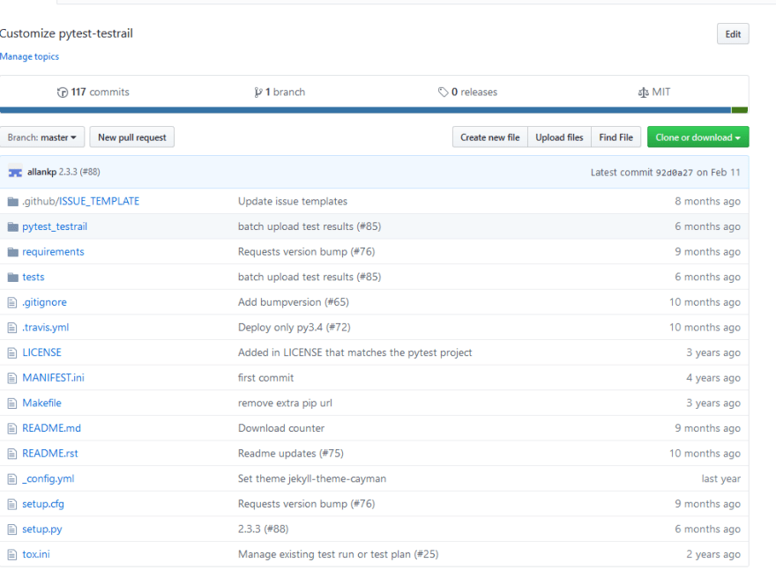Open the MIT license link
The width and height of the screenshot is (776, 570).
click(x=654, y=92)
